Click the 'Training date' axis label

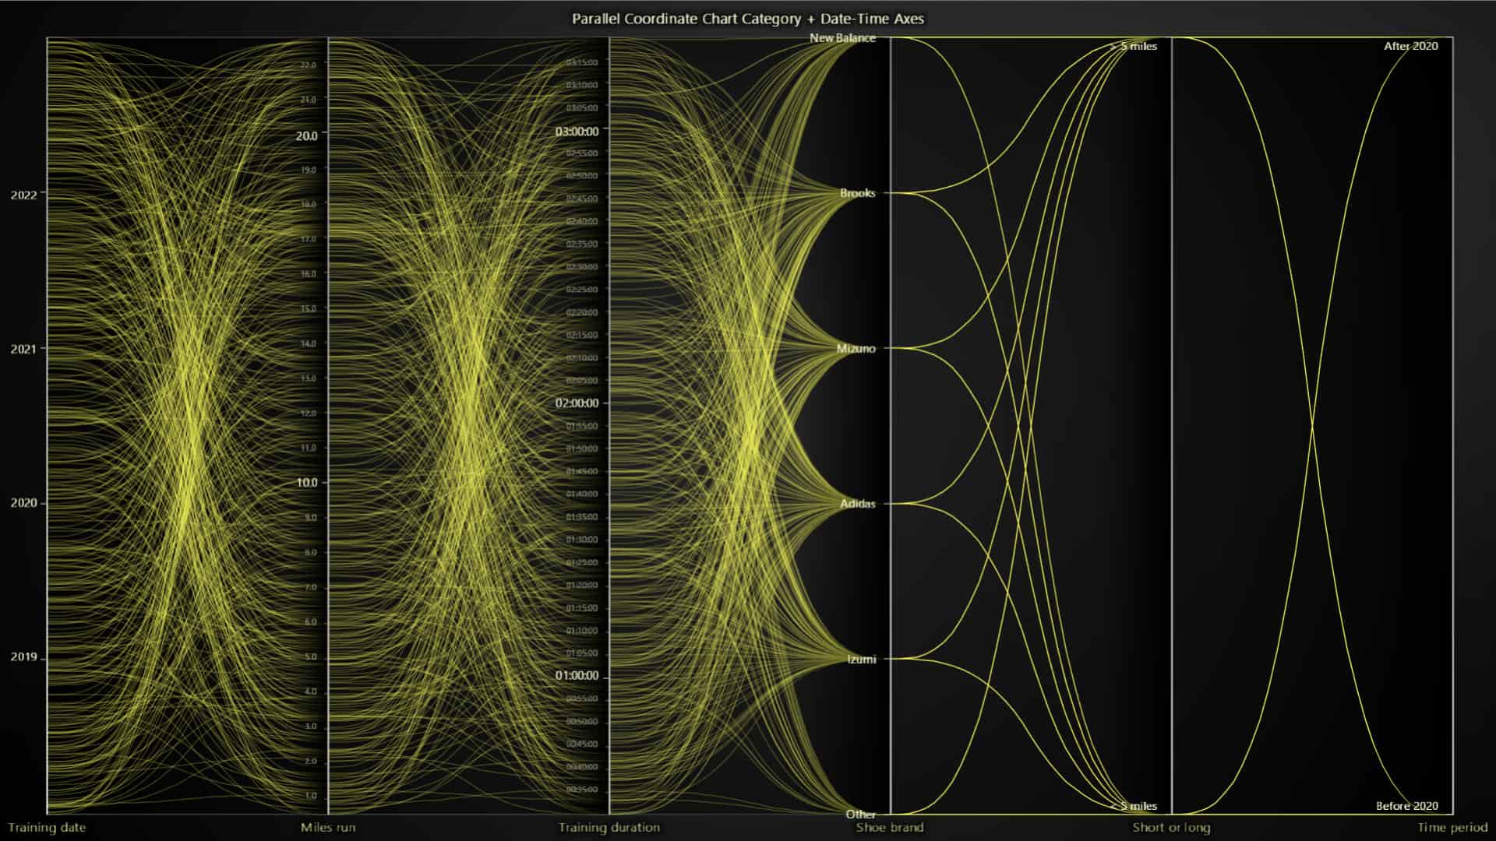click(47, 828)
